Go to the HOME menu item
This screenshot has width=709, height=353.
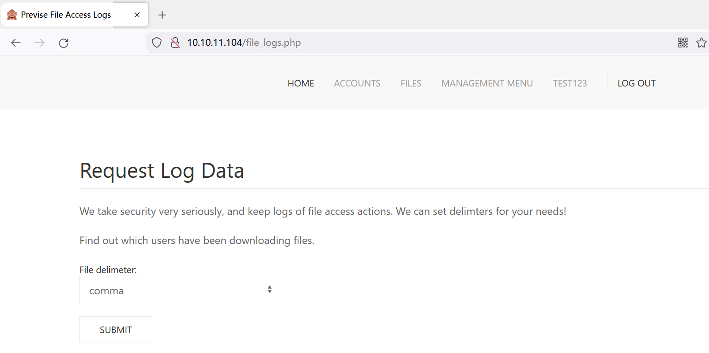point(301,83)
